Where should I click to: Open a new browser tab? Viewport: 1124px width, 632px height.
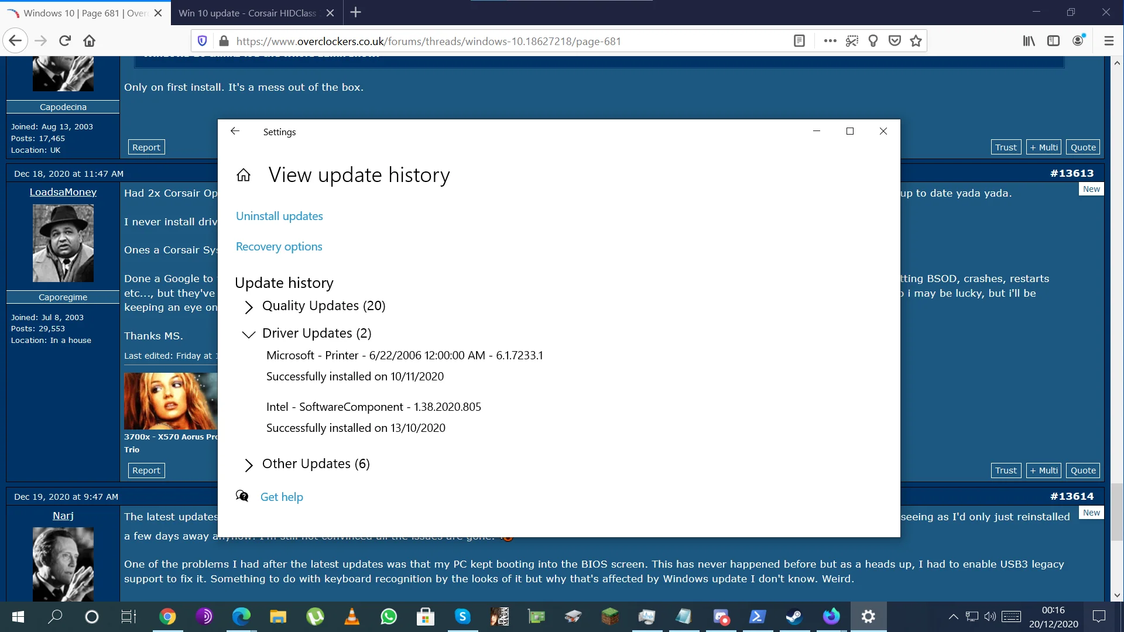pos(355,12)
